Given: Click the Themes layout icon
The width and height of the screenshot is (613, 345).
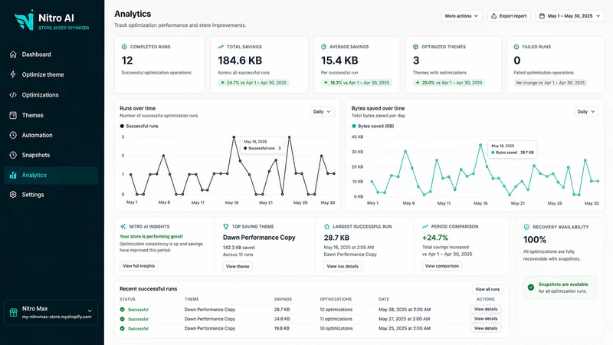Looking at the screenshot, I should coord(13,115).
